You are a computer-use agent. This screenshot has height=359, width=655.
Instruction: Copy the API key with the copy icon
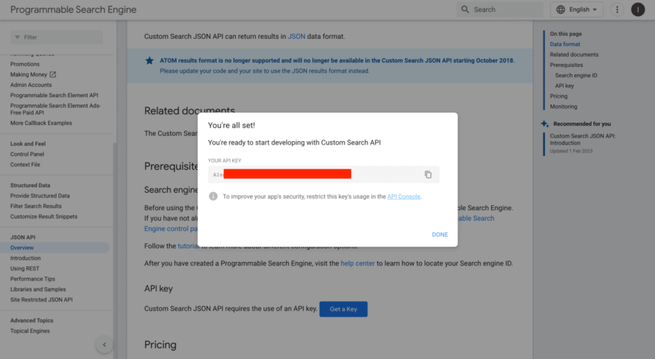click(428, 174)
